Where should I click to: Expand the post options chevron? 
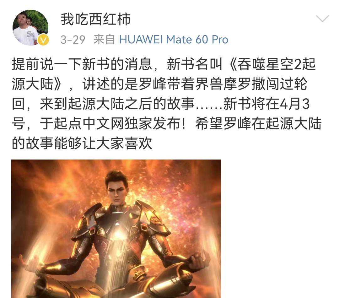pyautogui.click(x=322, y=19)
